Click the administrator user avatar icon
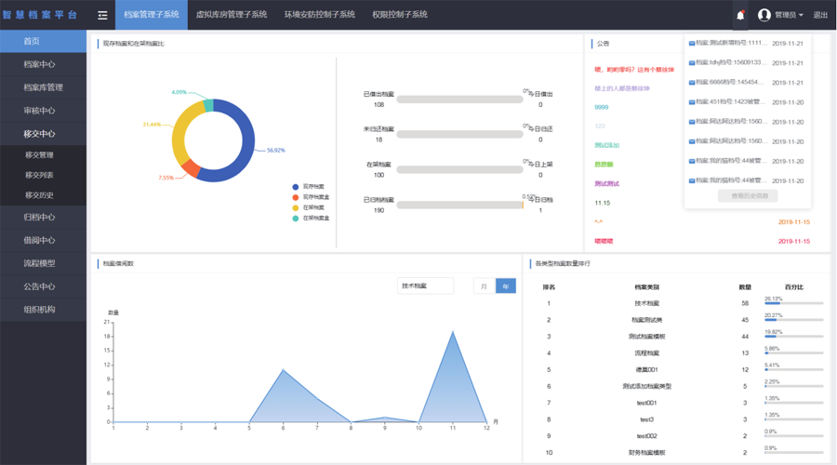Viewport: 837px width, 465px height. pos(764,15)
